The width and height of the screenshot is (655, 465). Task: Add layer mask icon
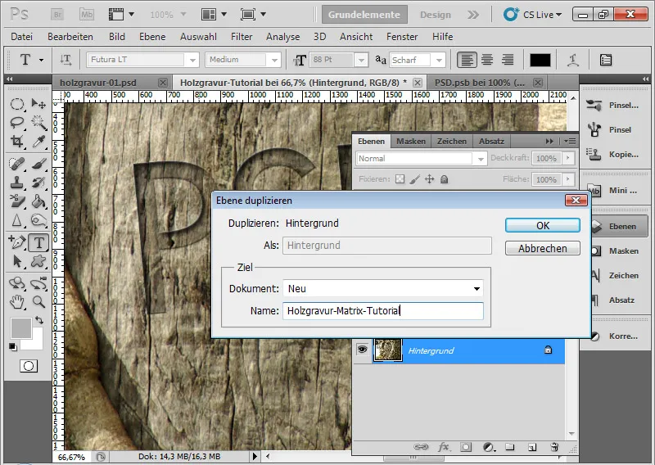[466, 447]
